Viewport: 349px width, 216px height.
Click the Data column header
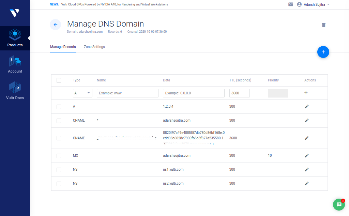(166, 80)
